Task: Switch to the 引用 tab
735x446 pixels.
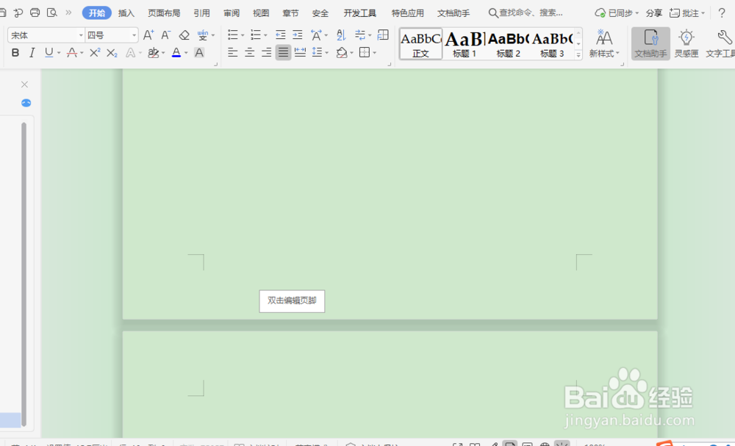Action: coord(201,13)
